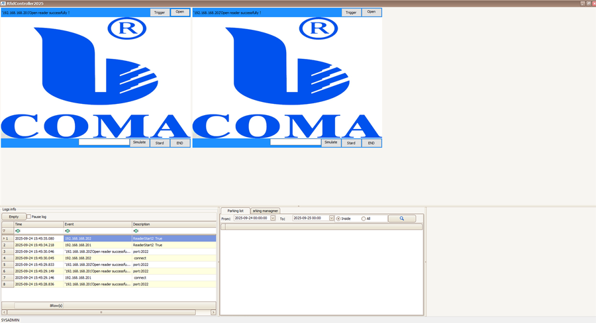Viewport: 596px width, 323px height.
Task: Switch to the Parking lot tab
Action: point(235,211)
